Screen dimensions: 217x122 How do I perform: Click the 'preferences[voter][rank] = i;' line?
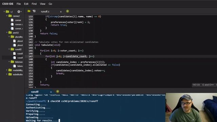coord(70,22)
